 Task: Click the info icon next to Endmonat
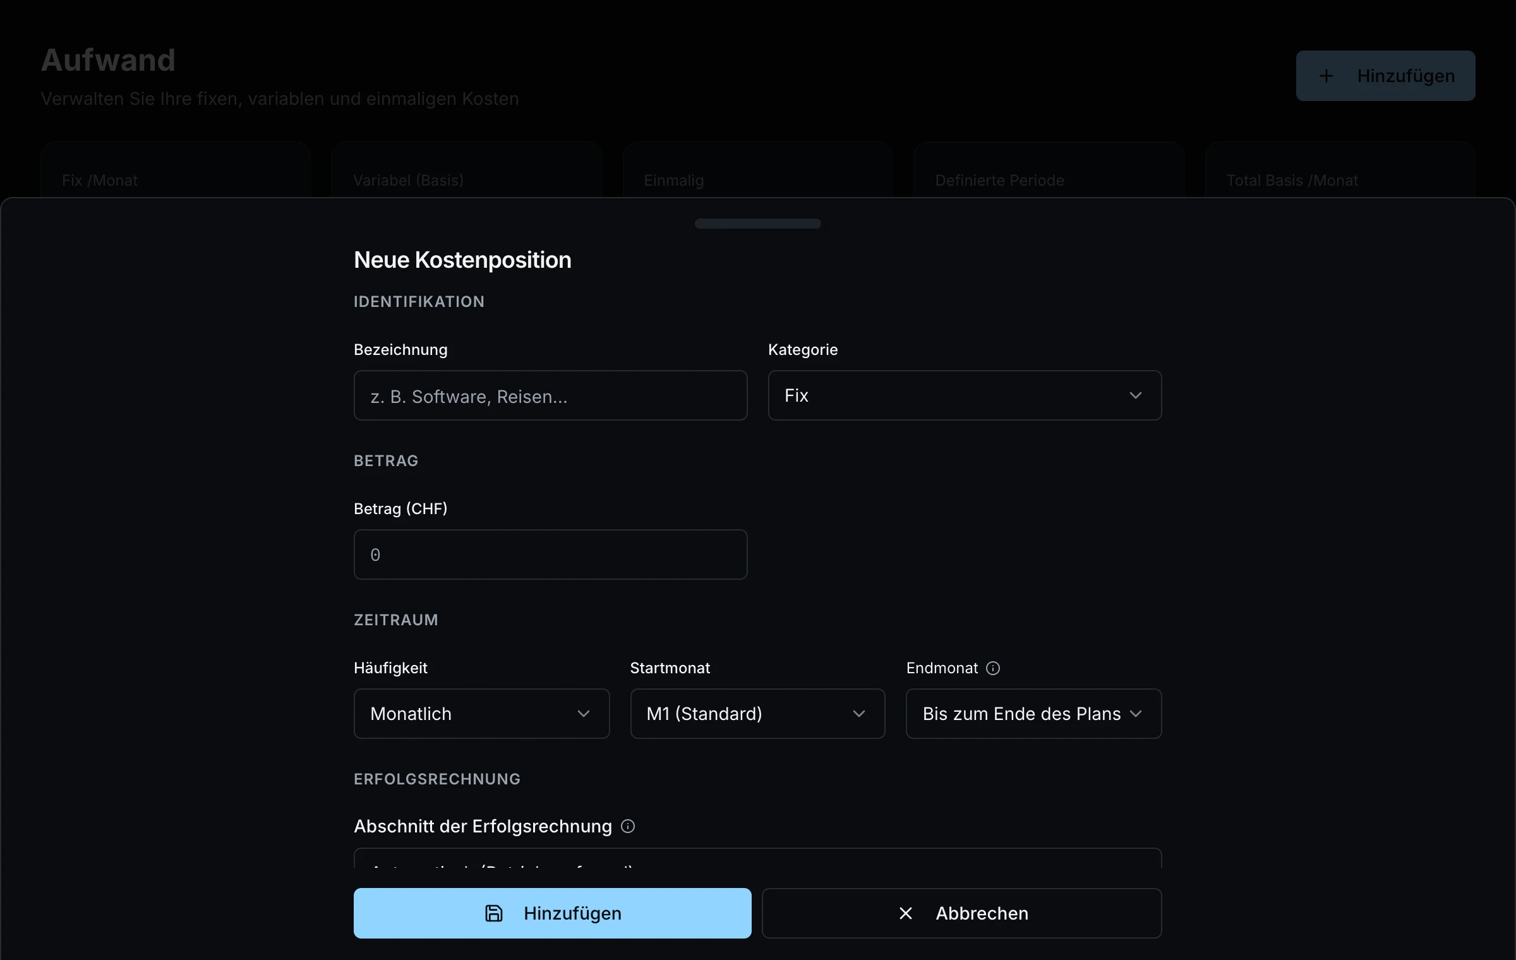(x=993, y=668)
